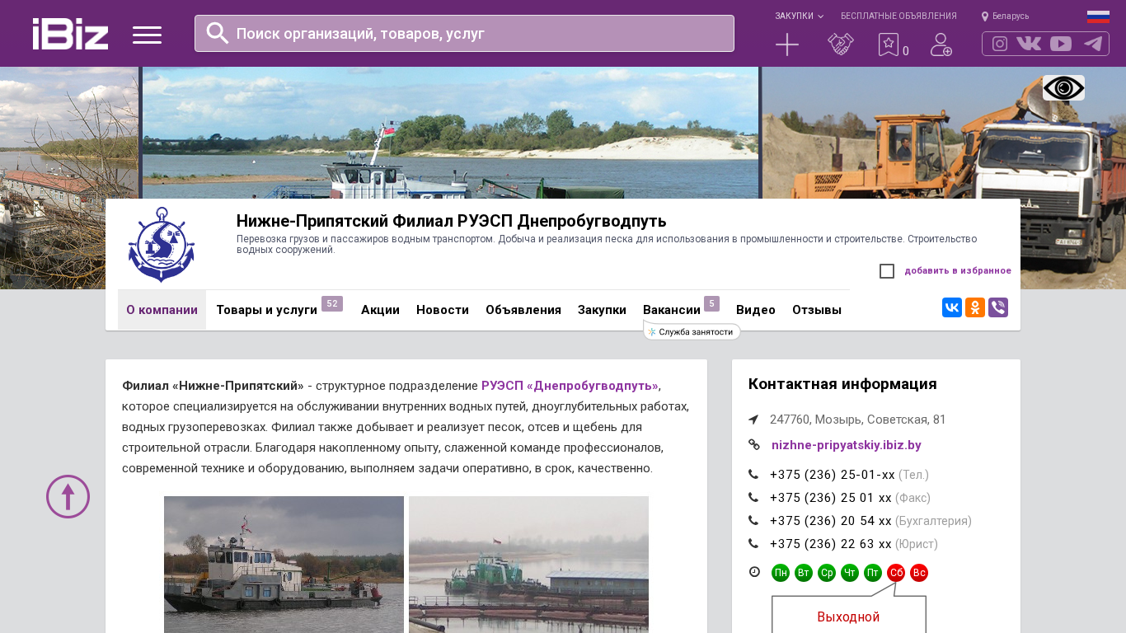1126x633 pixels.
Task: Switch to the Объявления tab
Action: click(523, 310)
